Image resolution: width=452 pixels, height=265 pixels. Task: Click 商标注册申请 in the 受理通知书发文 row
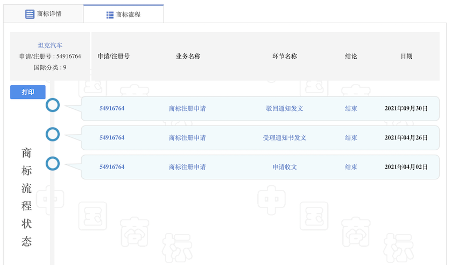click(187, 137)
